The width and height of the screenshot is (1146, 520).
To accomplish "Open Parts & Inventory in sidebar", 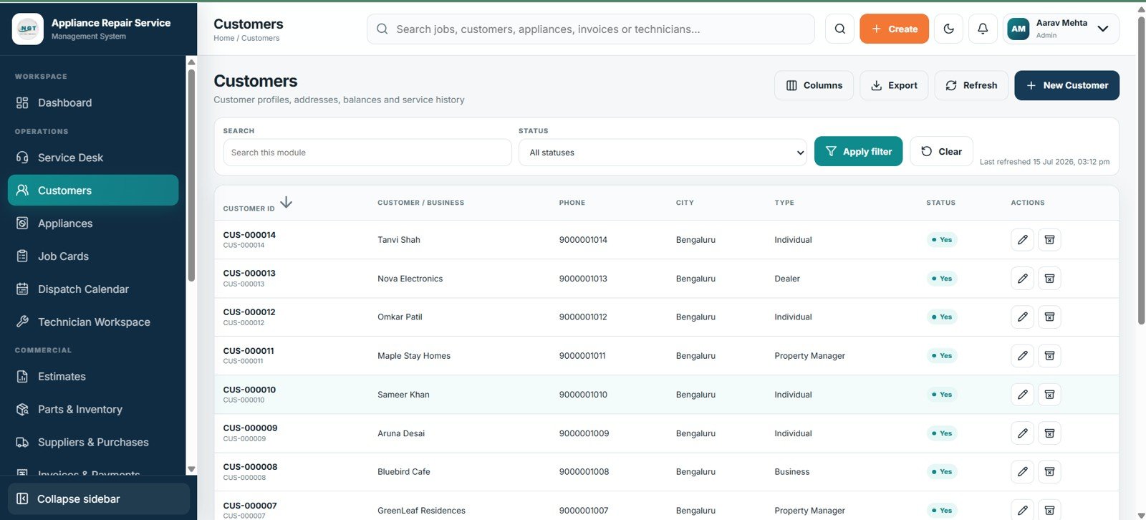I will pos(93,410).
